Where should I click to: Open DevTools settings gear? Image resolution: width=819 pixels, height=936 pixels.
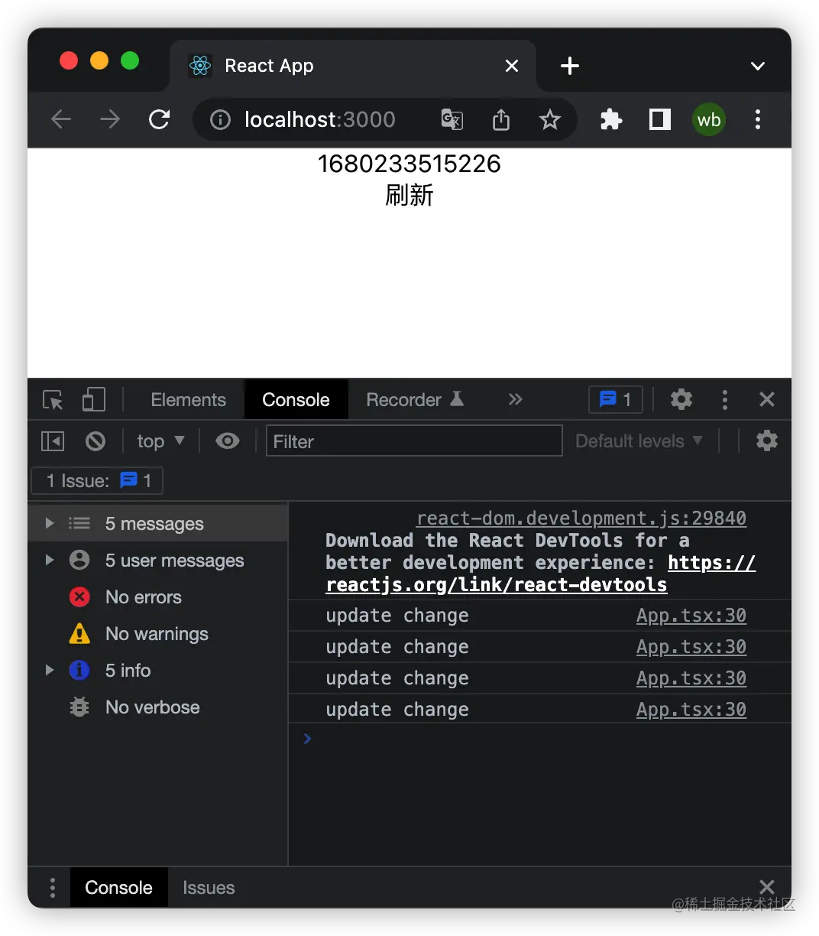pos(681,399)
